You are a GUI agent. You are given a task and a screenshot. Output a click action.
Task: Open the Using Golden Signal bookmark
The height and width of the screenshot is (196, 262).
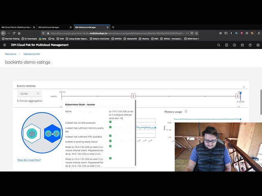click(77, 39)
